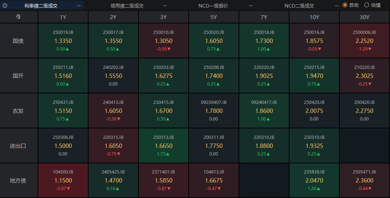Select the 250313.IB cell yielding 1.6650
This screenshot has height=198, width=390.
pos(163,146)
